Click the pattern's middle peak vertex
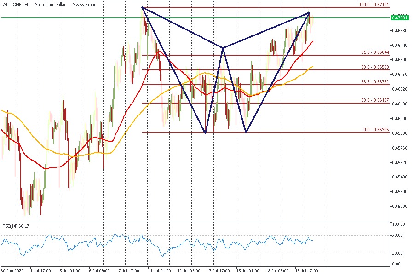 pyautogui.click(x=223, y=47)
